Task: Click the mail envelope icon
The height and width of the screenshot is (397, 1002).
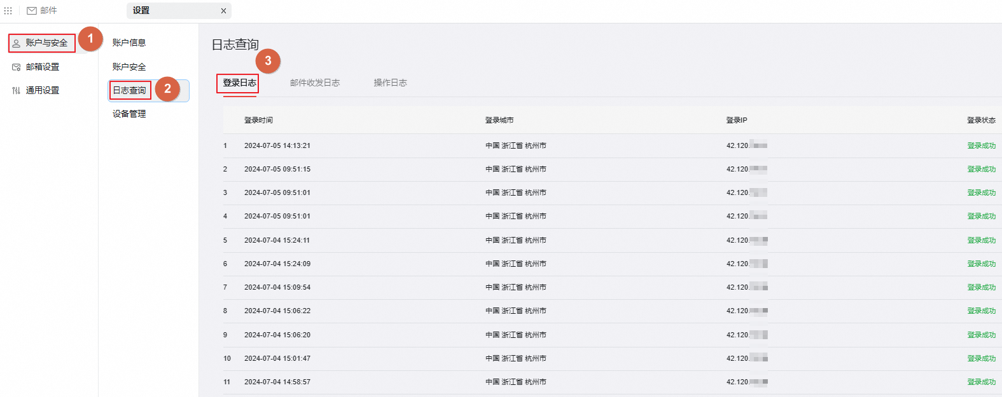Action: 32,11
